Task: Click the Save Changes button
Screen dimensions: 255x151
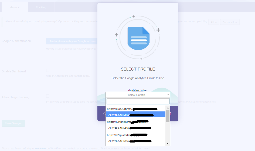Action: [x=13, y=124]
